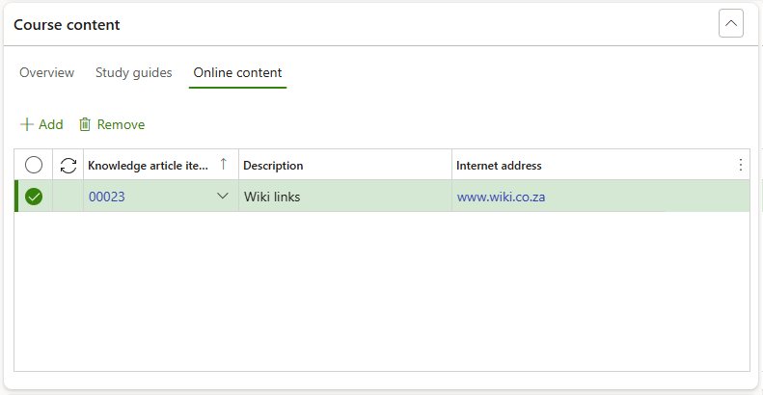Click the refresh icon in grid header
Image resolution: width=763 pixels, height=395 pixels.
click(68, 166)
